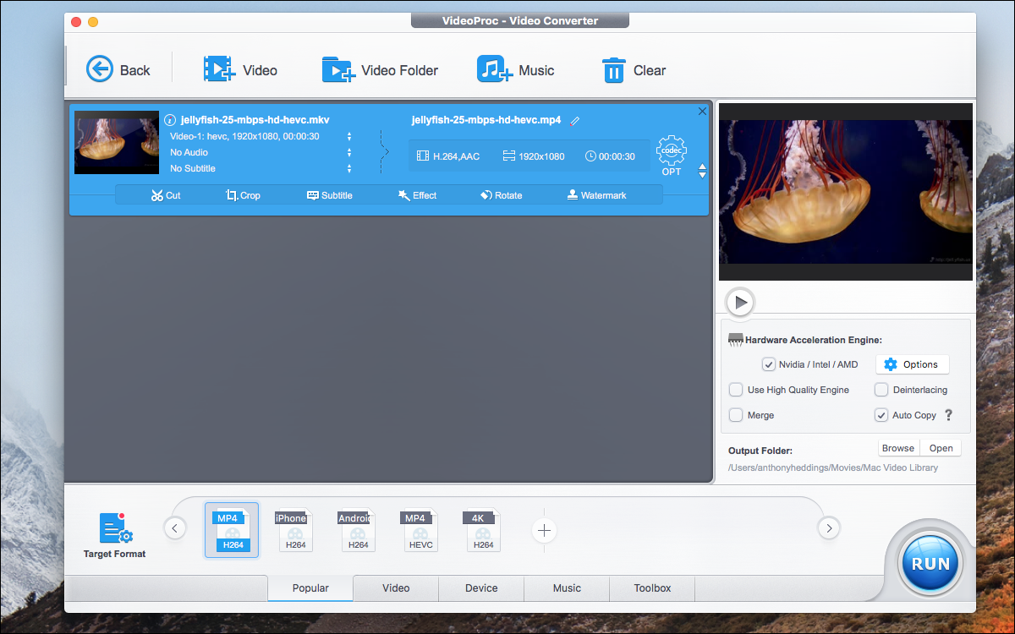Add audio using the Music icon
Viewport: 1015px width, 634px height.
(517, 70)
